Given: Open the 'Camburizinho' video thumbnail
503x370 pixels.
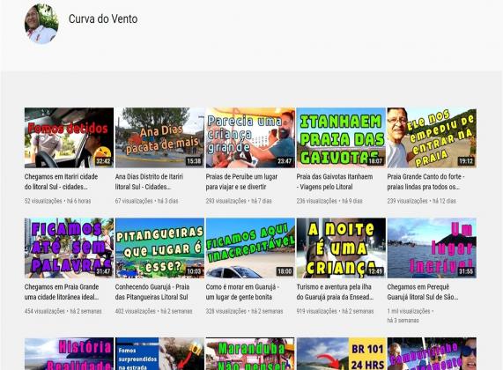Looking at the screenshot, I should click(x=432, y=353).
